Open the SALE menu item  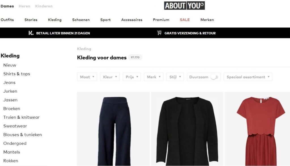pyautogui.click(x=185, y=20)
